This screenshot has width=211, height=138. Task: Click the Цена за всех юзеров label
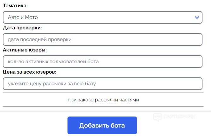[x=29, y=72]
